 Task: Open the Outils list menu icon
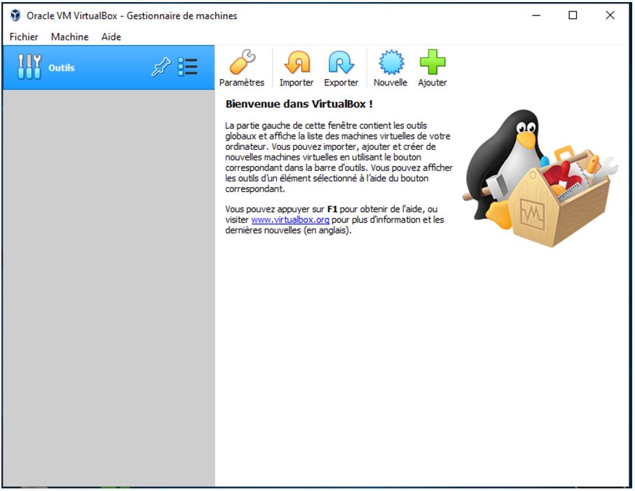point(188,67)
